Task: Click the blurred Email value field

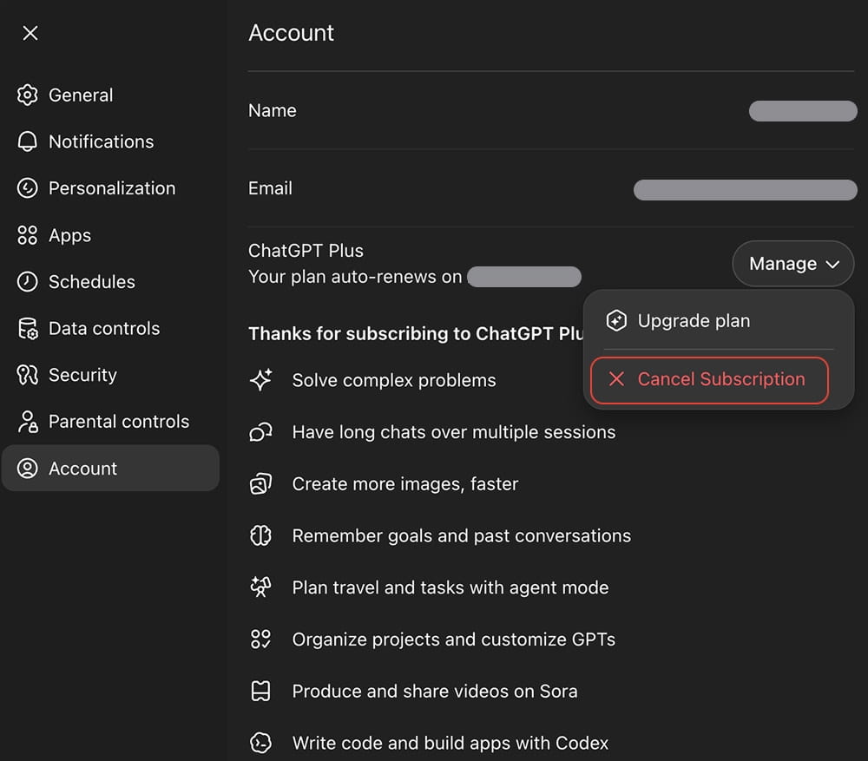Action: coord(745,190)
